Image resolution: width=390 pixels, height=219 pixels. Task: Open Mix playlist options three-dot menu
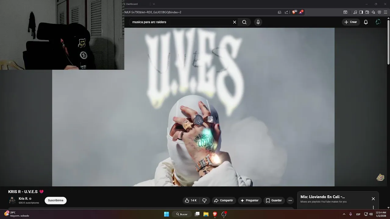pyautogui.click(x=373, y=207)
